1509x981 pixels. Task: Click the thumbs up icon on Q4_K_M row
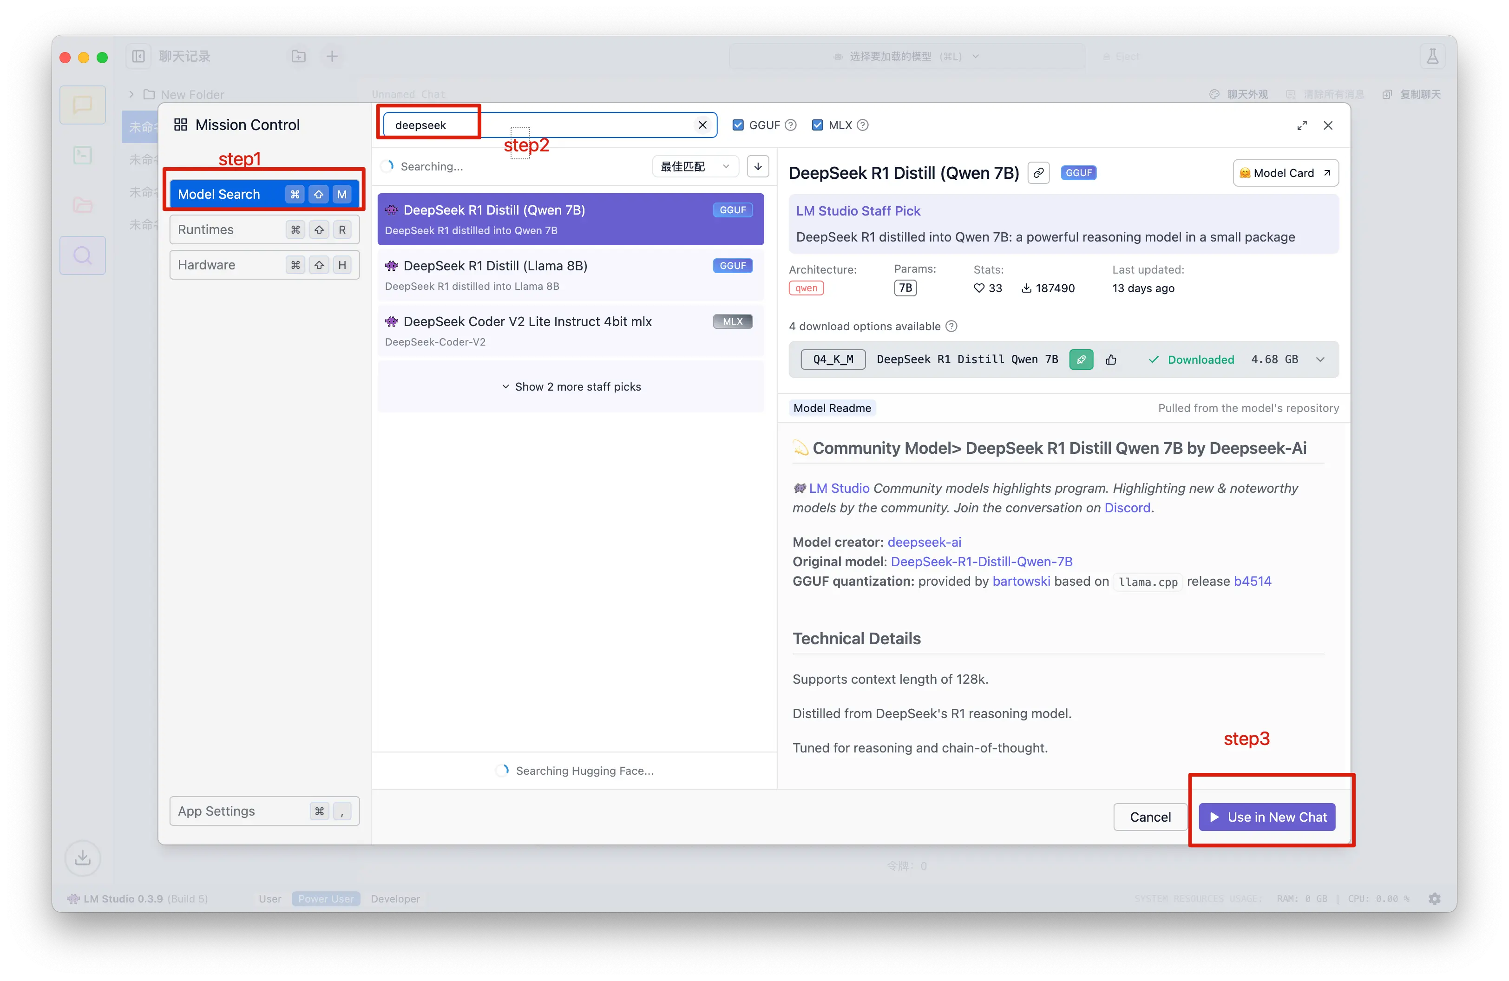1111,360
